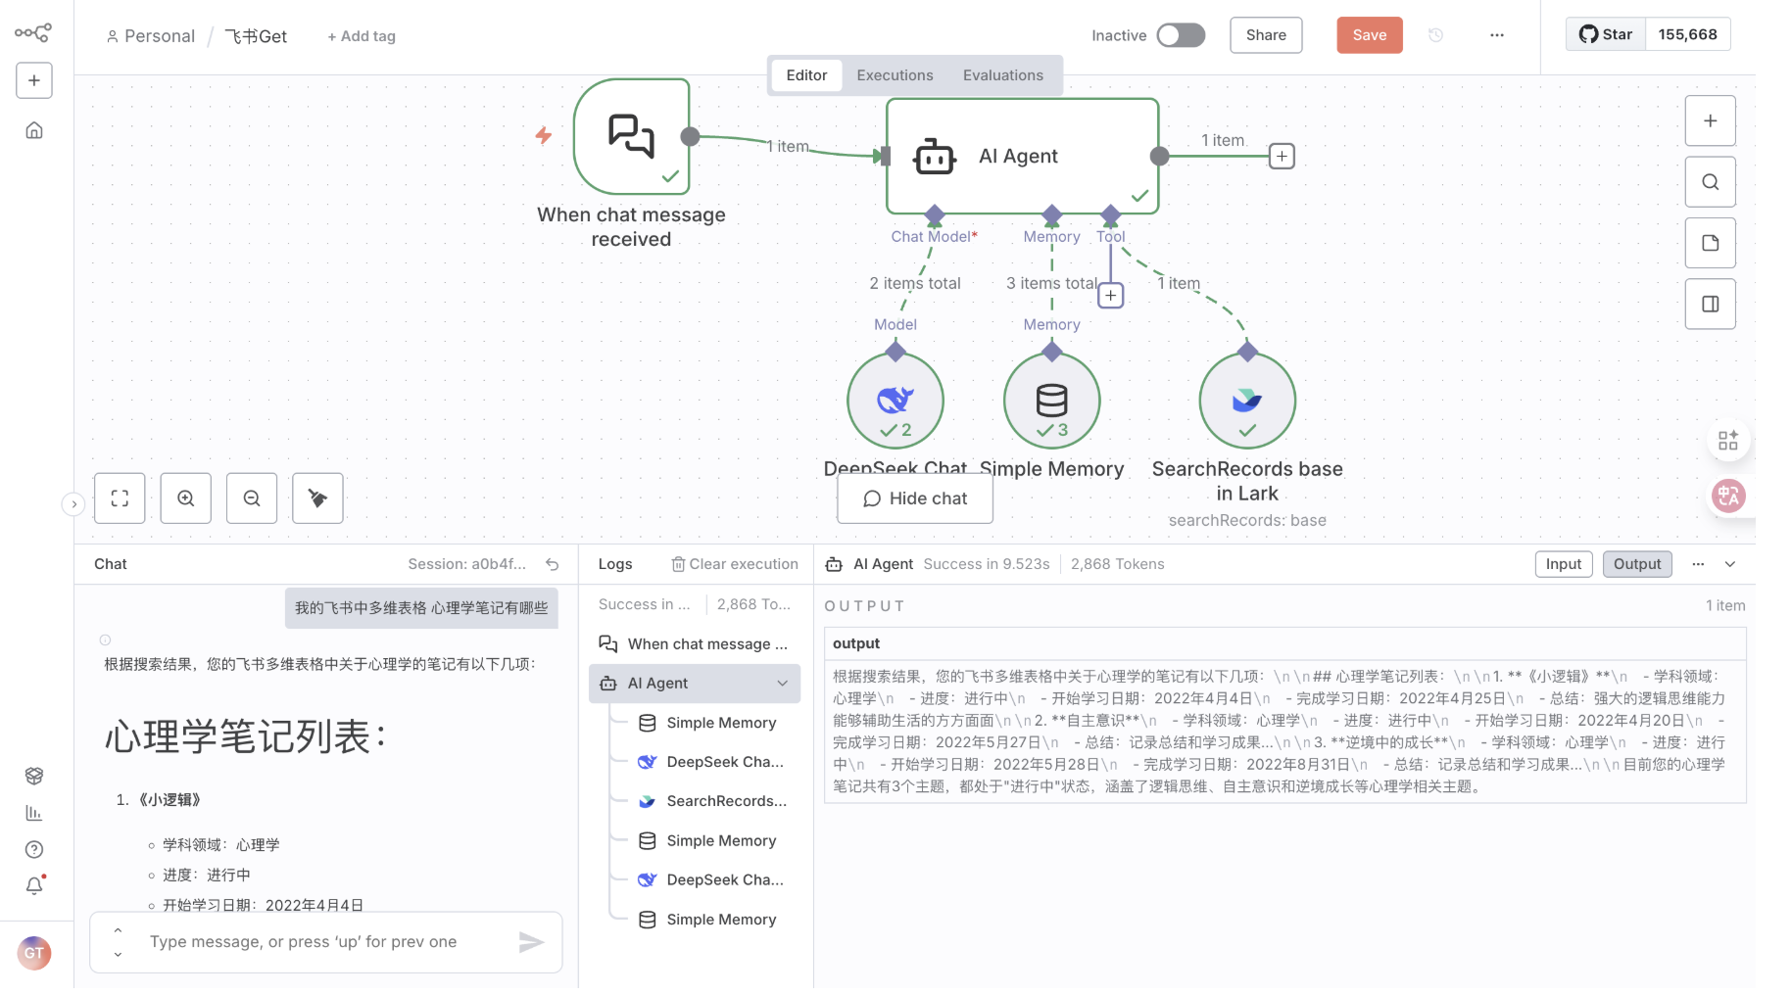Screen dimensions: 1791x995
Task: Click the send message icon in chat
Action: click(532, 941)
